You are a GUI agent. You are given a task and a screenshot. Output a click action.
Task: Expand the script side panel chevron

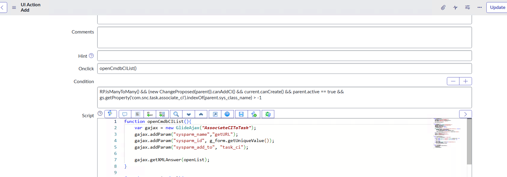click(465, 114)
